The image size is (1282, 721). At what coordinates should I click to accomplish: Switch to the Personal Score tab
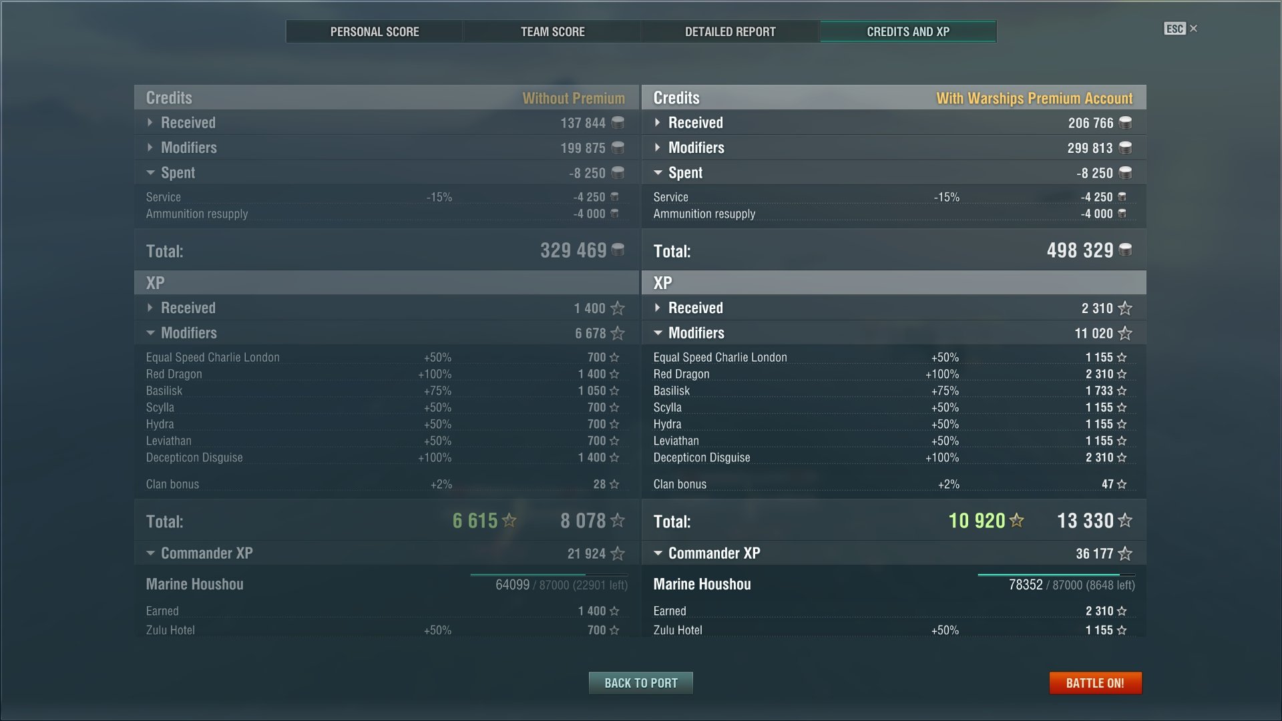click(375, 31)
